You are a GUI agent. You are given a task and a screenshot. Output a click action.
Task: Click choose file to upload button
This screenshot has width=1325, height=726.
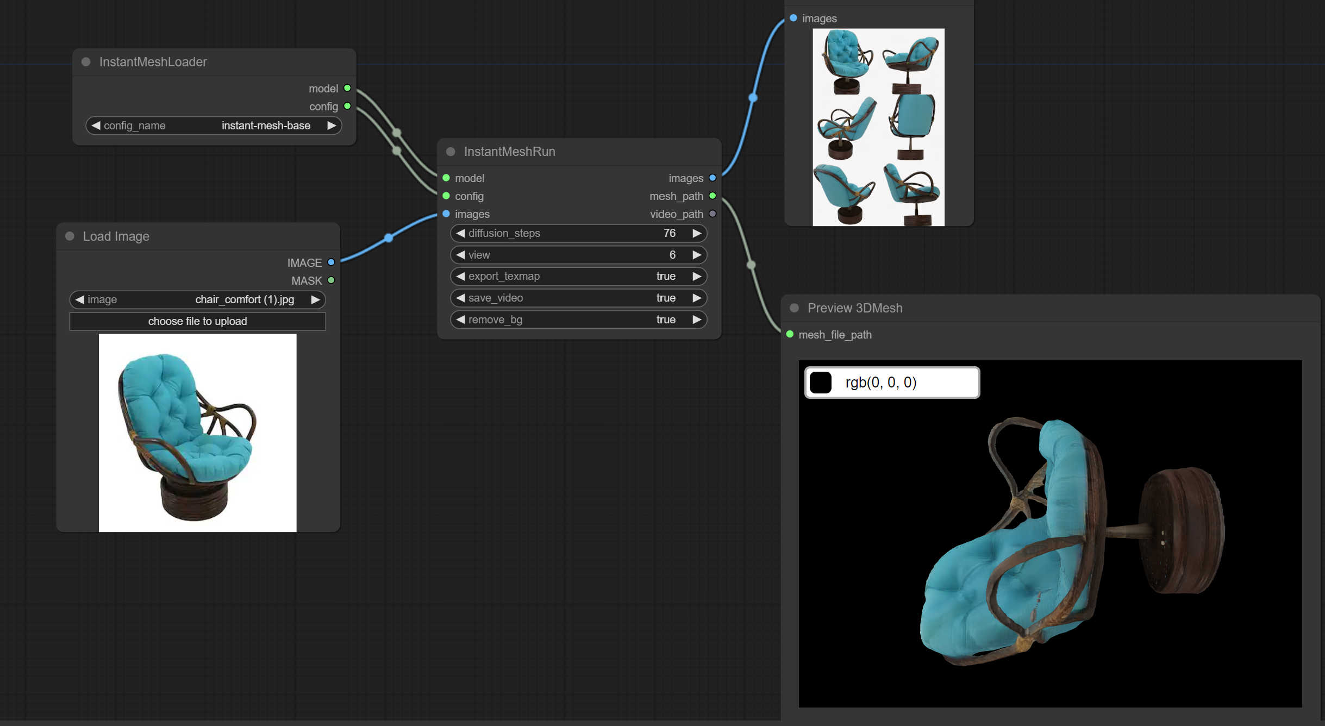tap(198, 320)
